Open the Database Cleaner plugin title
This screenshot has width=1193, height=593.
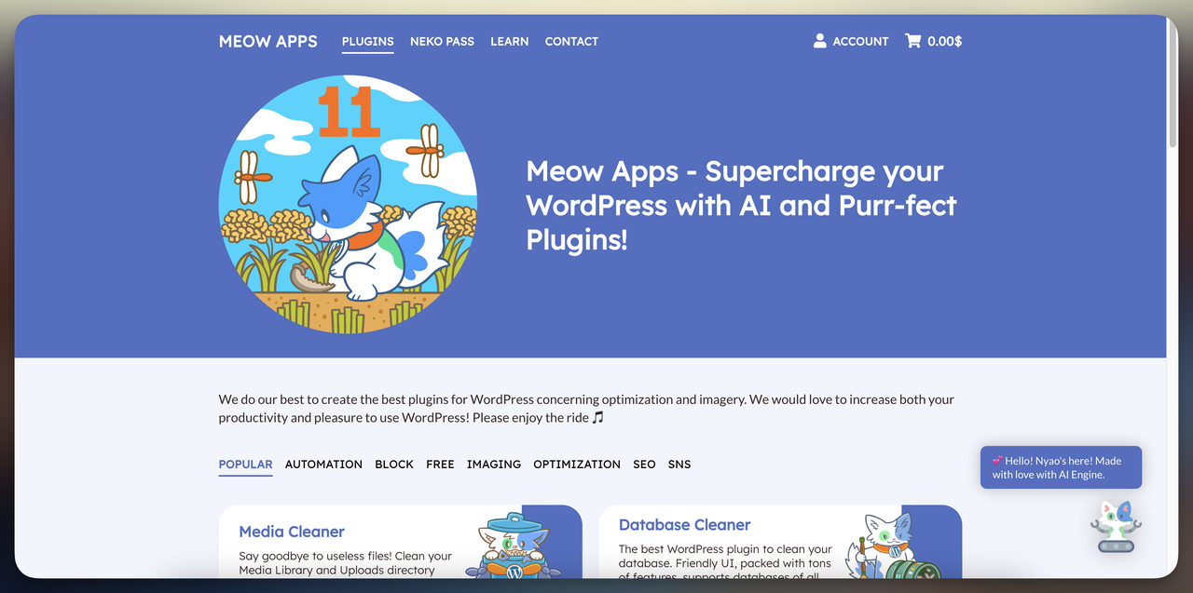(x=684, y=525)
